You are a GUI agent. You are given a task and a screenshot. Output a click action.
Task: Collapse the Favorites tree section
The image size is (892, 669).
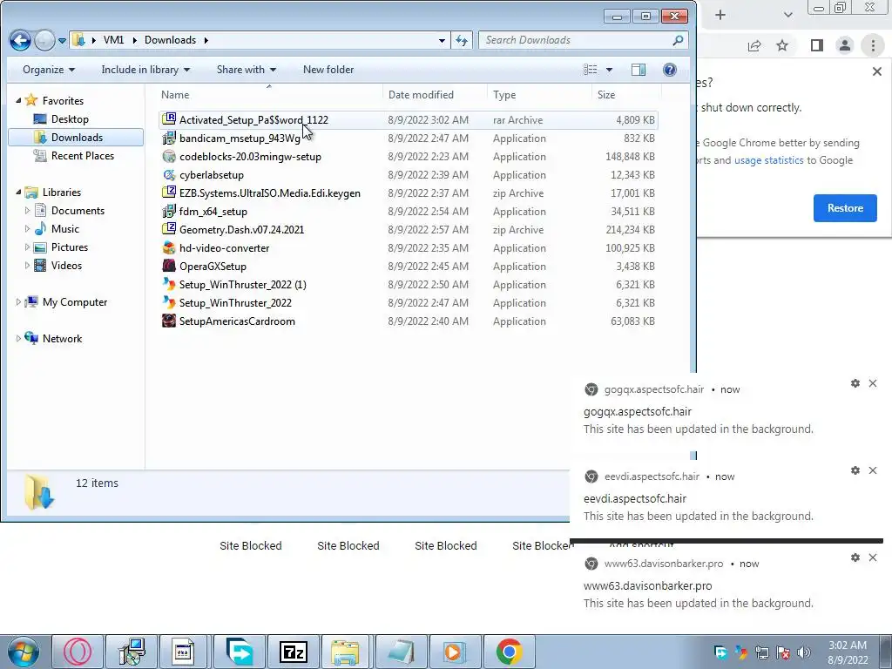[18, 100]
